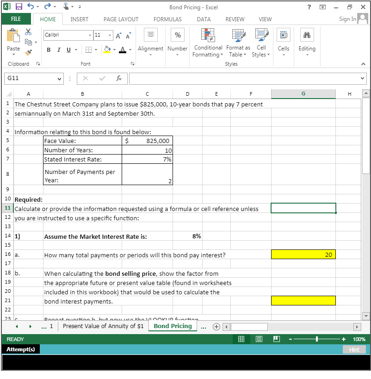This screenshot has height=379, width=371.
Task: Open the FILE tab
Action: point(16,19)
